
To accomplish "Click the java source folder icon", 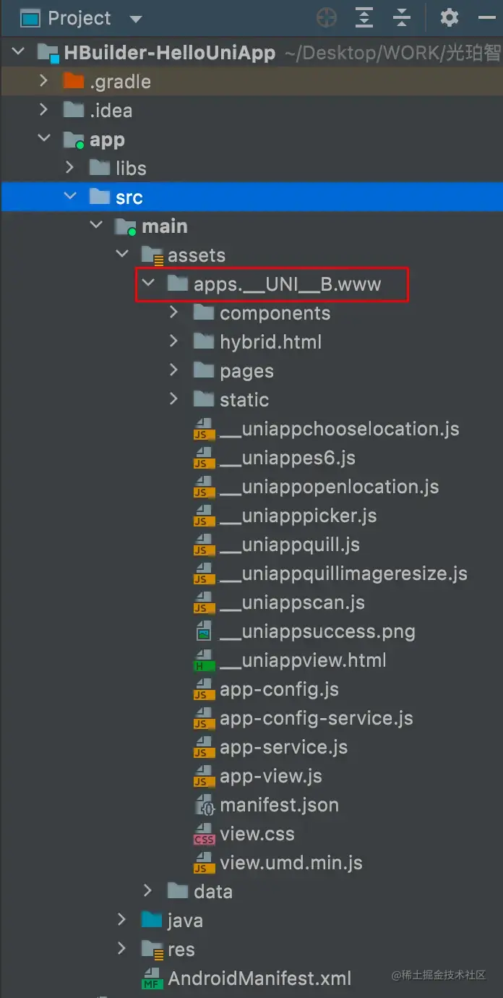I will [x=152, y=920].
